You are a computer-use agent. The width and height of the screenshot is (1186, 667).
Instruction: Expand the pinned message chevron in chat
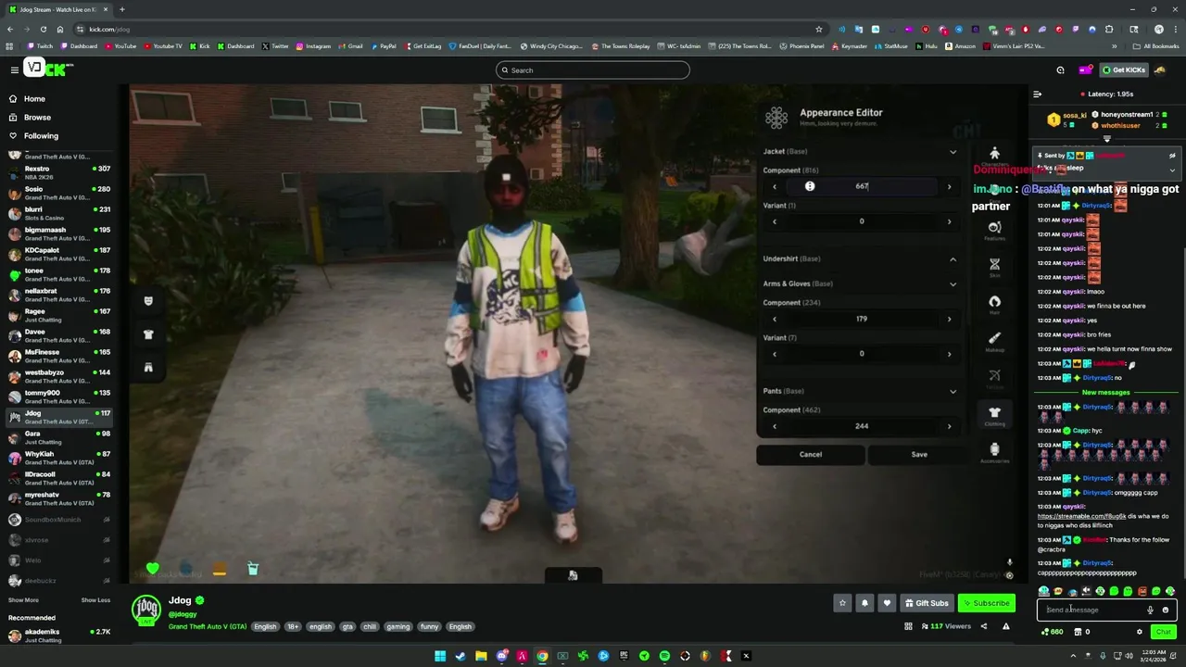click(x=1172, y=170)
